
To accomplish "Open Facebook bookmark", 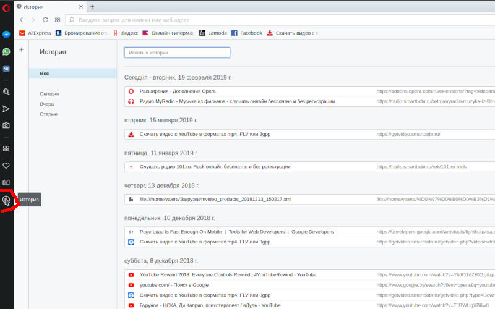I will [247, 33].
